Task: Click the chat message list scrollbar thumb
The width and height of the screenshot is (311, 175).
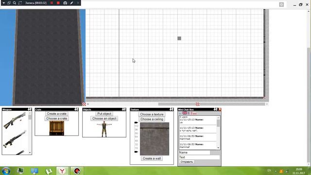Action: [218, 123]
